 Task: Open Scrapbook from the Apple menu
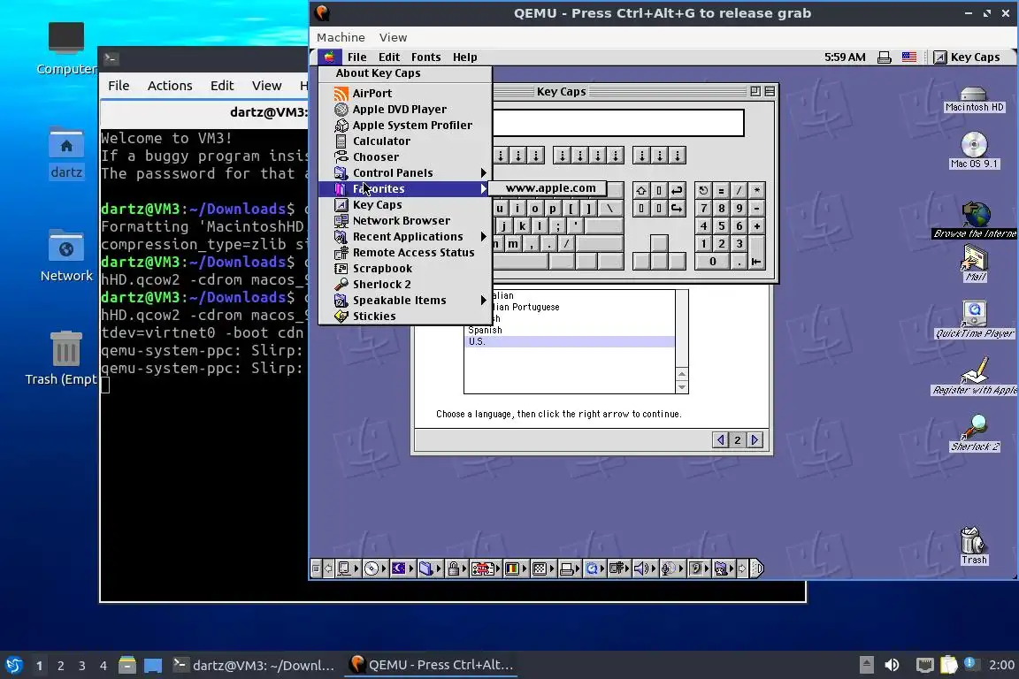tap(405, 269)
